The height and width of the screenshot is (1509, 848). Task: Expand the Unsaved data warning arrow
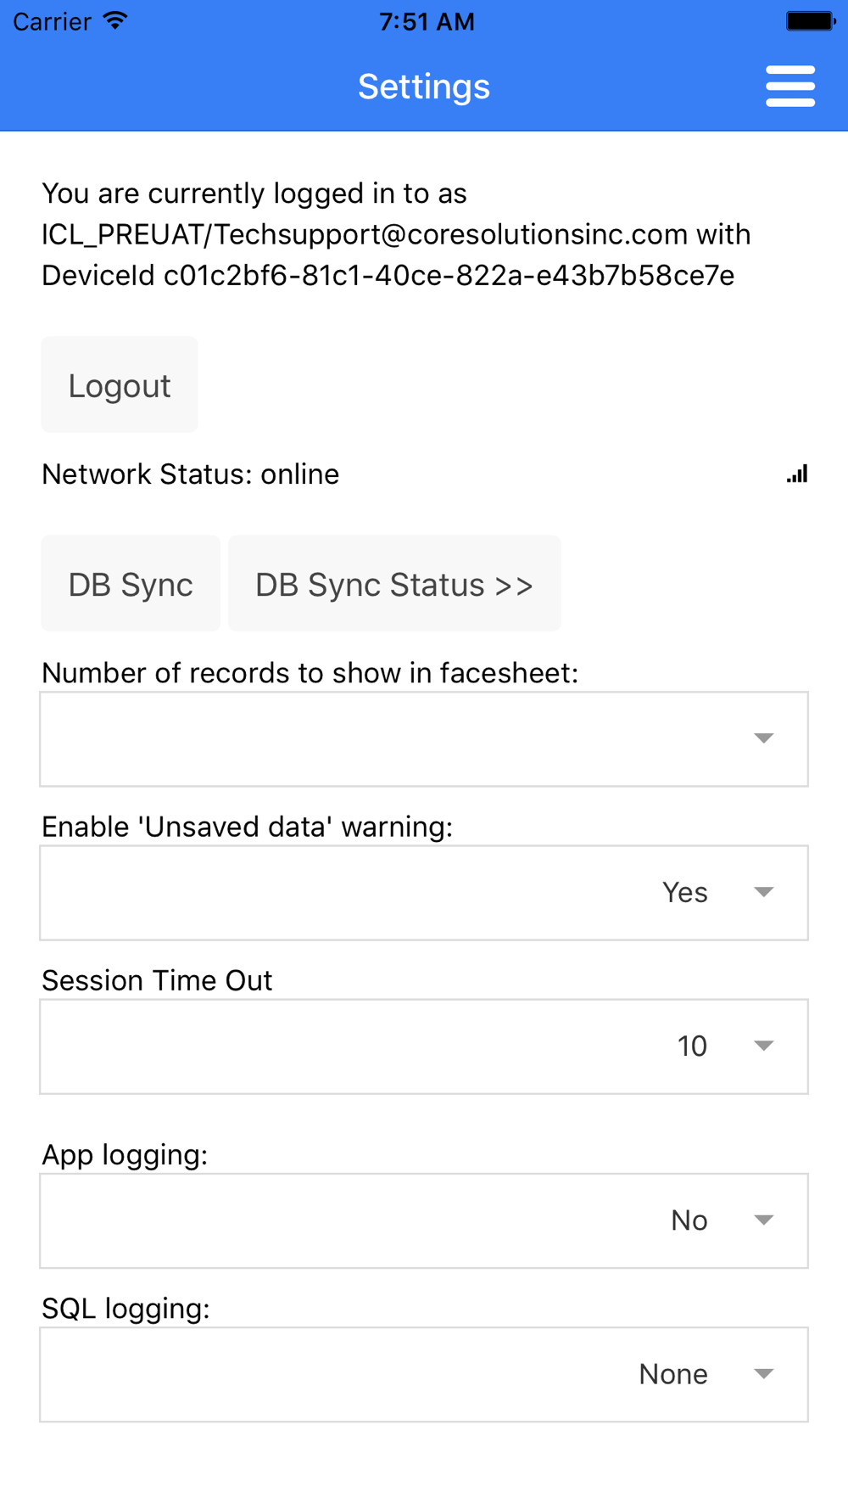(x=764, y=892)
